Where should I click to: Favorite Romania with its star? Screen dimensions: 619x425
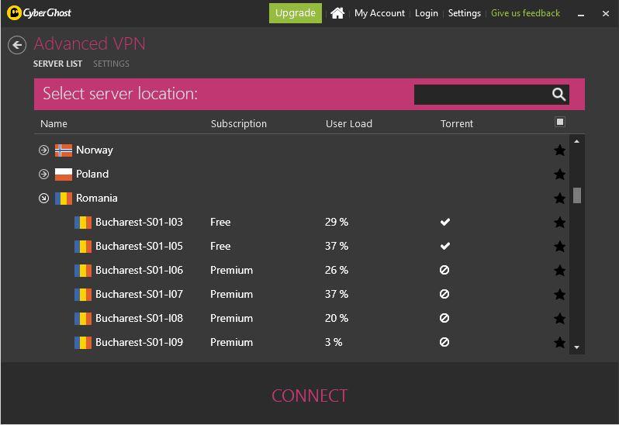click(559, 198)
